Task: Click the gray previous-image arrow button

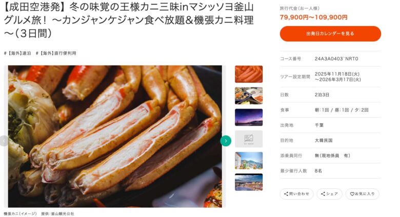Action: [x=4, y=141]
